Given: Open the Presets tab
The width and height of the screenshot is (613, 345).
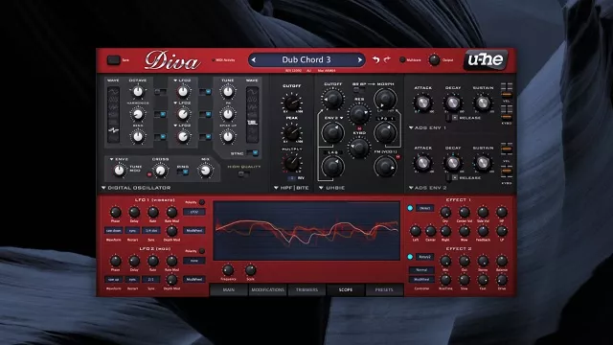Looking at the screenshot, I should pos(384,289).
